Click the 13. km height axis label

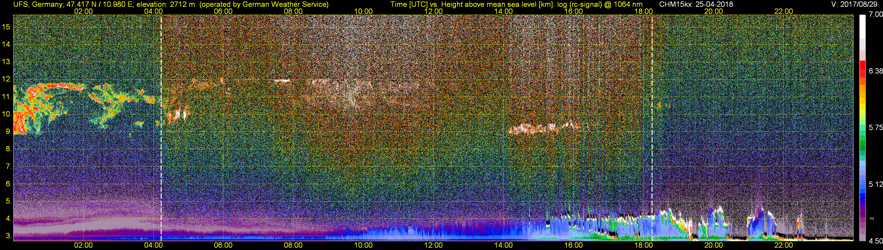pyautogui.click(x=7, y=62)
